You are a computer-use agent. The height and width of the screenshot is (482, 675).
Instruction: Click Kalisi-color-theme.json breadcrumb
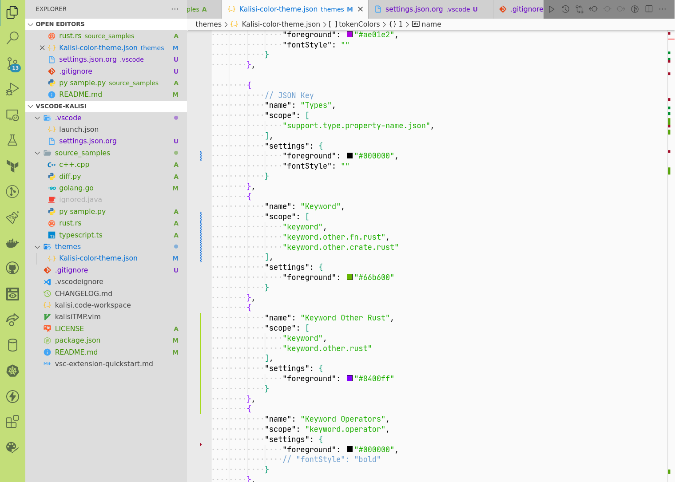pos(281,24)
